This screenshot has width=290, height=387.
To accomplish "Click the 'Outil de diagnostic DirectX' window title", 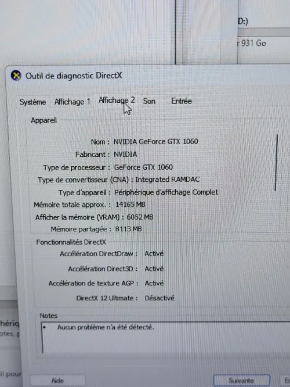I will point(74,76).
